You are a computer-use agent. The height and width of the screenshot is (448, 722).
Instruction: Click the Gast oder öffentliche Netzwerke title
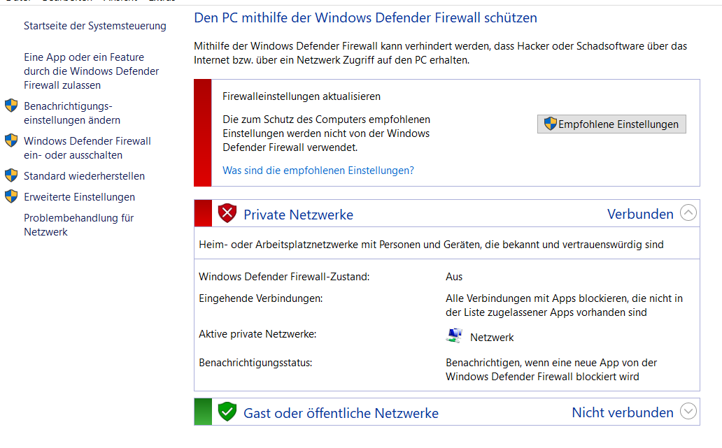(x=341, y=413)
